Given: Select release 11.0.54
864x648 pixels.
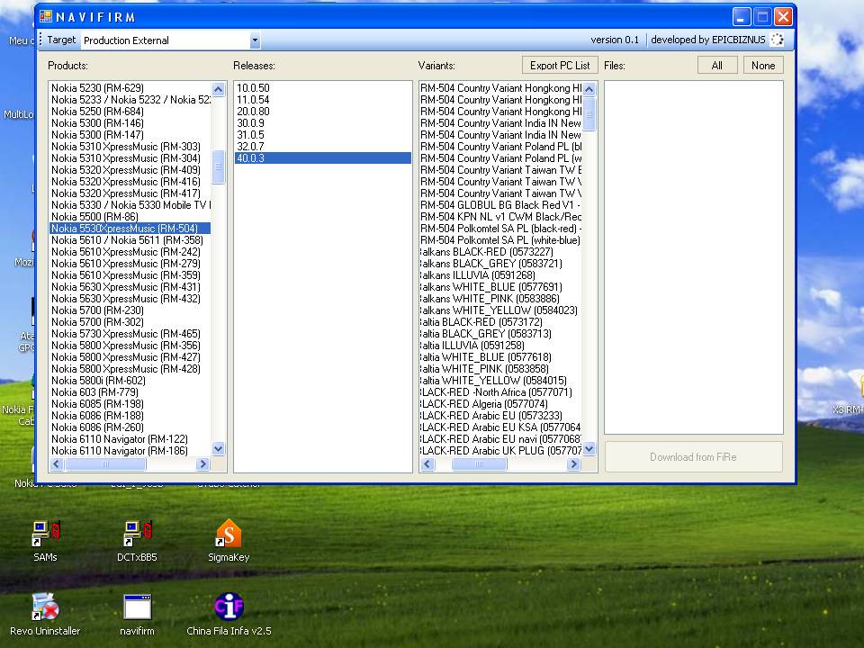Looking at the screenshot, I should 323,100.
